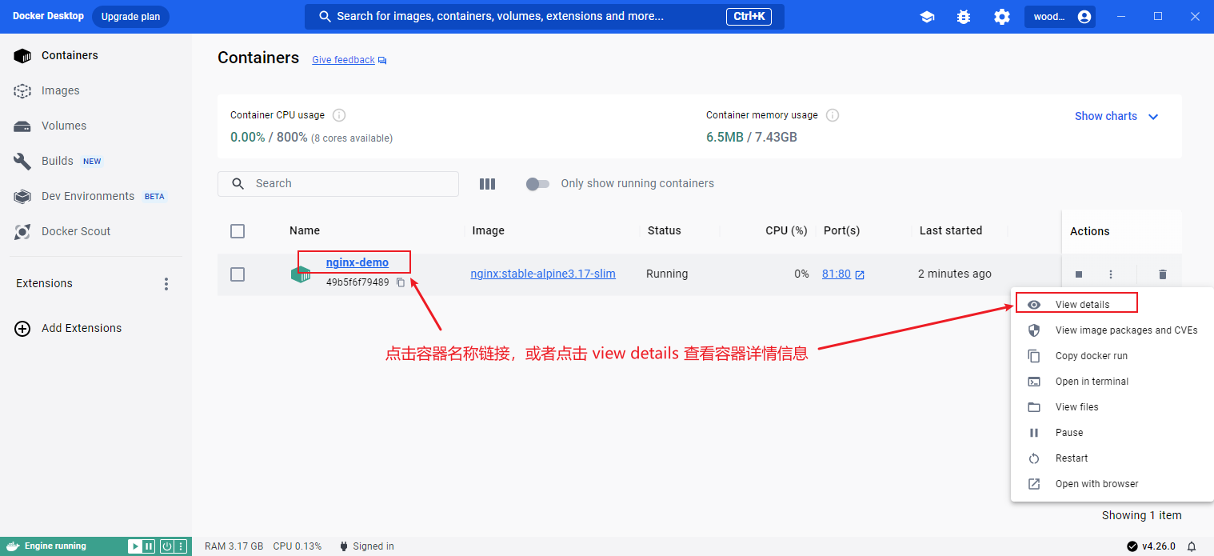Open the Troubleshoot bug icon
The height and width of the screenshot is (556, 1214).
tap(964, 17)
